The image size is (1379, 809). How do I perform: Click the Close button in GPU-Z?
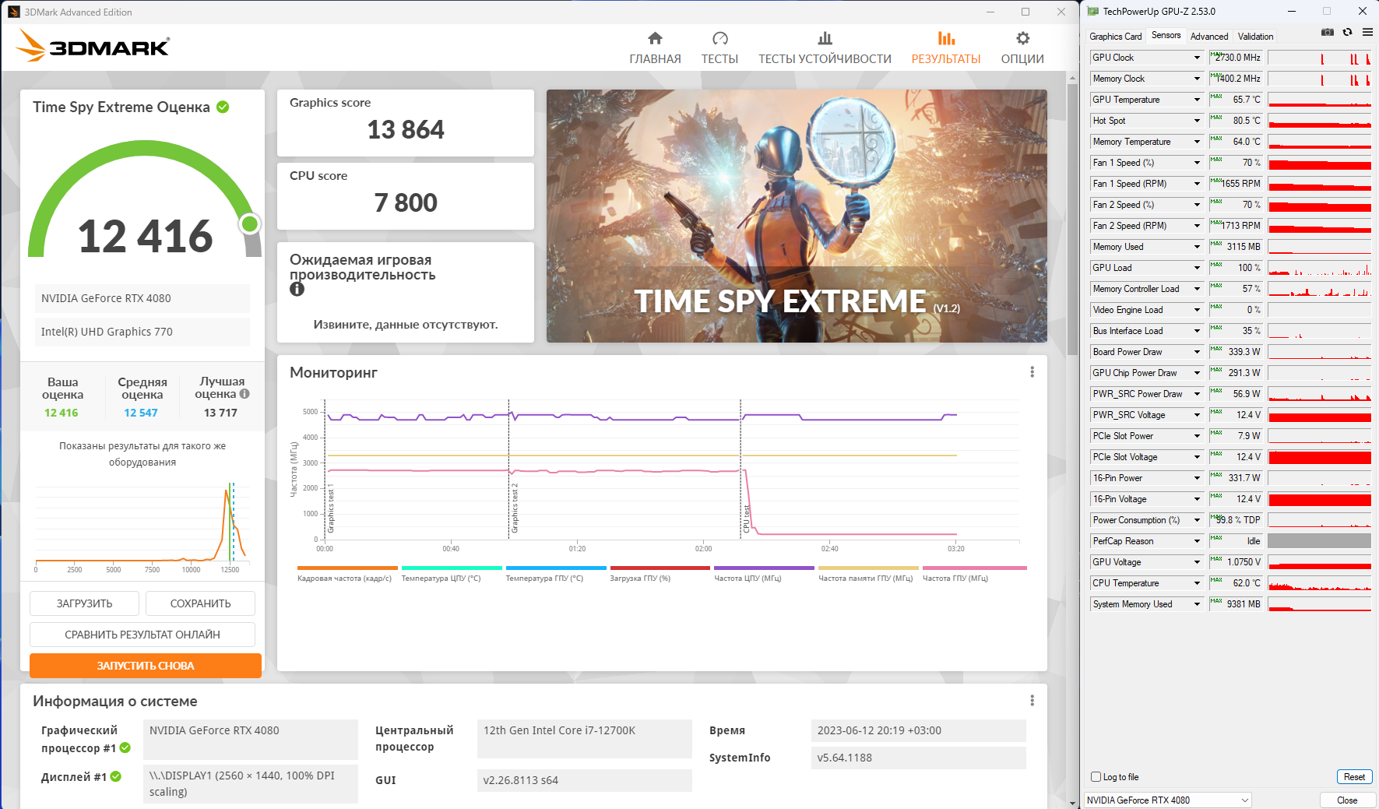(x=1347, y=800)
